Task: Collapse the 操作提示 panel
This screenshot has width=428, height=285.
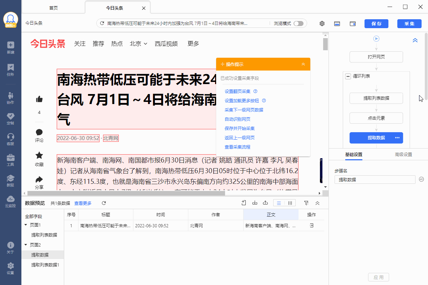Action: pyautogui.click(x=303, y=64)
